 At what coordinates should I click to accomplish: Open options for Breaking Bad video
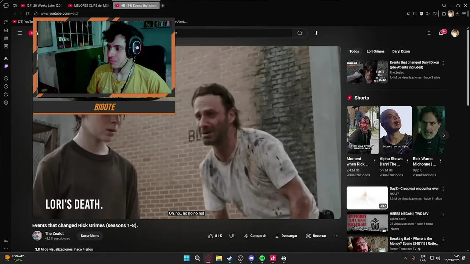point(443,239)
